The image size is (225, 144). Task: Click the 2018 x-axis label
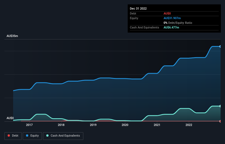point(61,125)
